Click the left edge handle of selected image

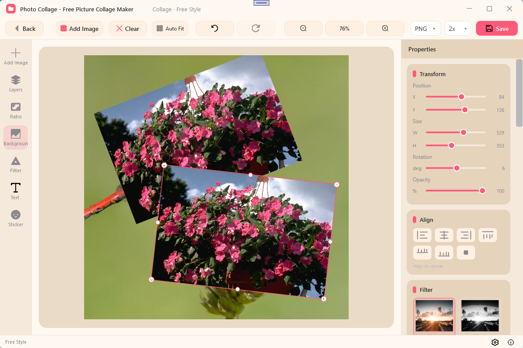tap(158, 222)
